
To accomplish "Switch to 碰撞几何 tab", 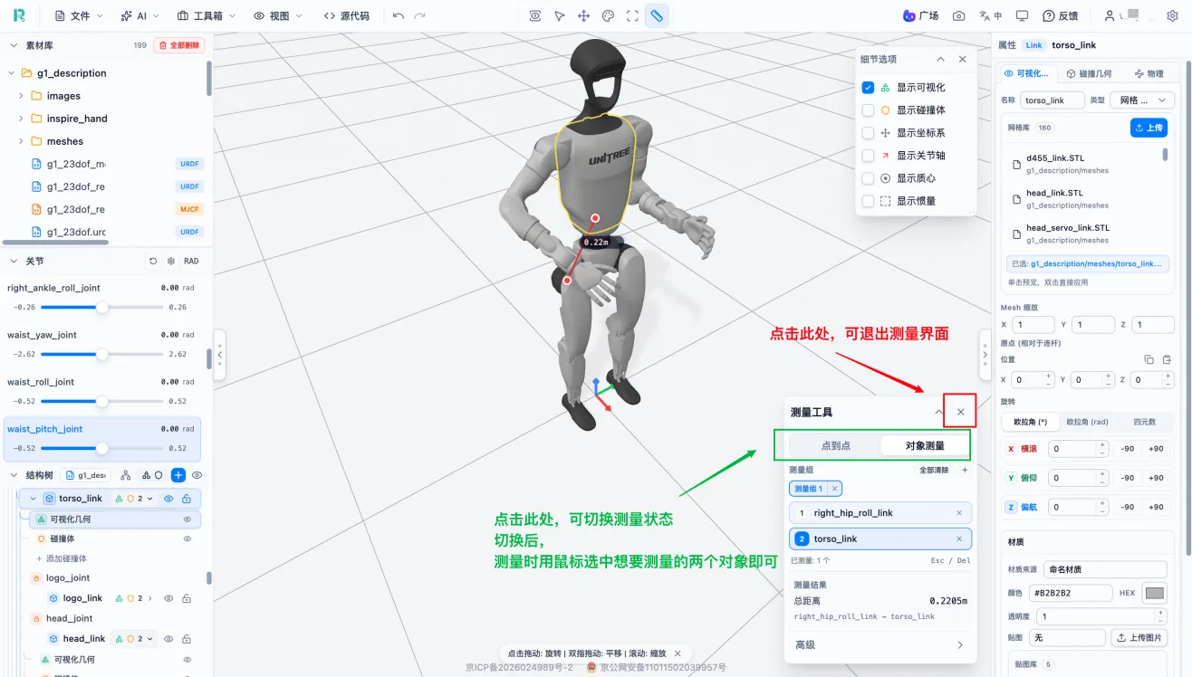I will click(1089, 73).
